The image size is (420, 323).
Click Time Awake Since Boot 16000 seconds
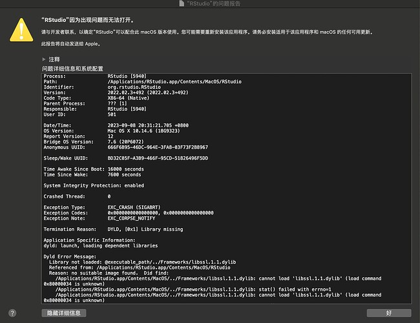click(94, 169)
